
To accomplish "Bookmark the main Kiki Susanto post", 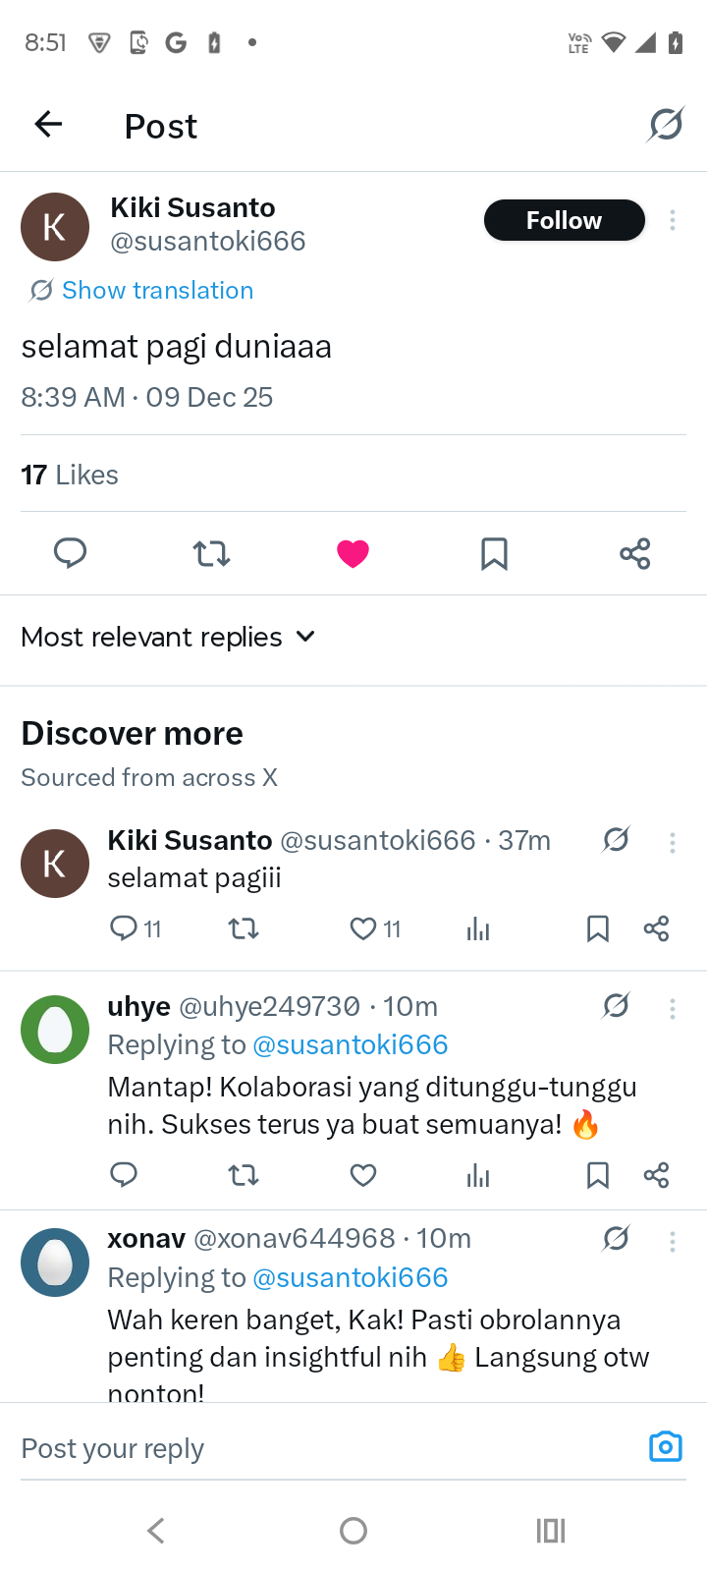I will click(494, 553).
